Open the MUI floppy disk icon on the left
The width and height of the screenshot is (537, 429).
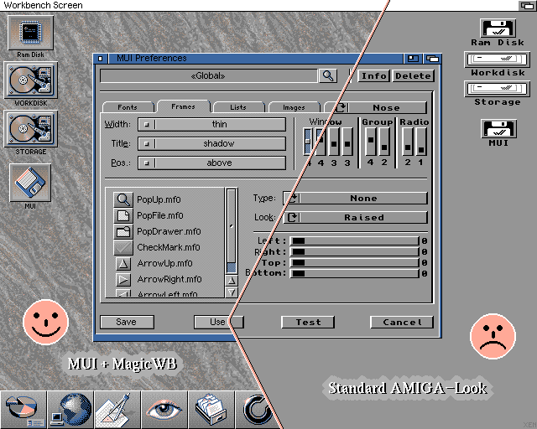click(x=30, y=182)
